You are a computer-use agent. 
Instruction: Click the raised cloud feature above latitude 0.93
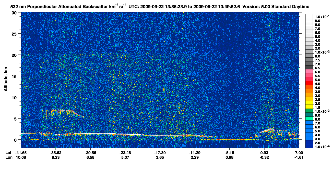pyautogui.click(x=271, y=131)
